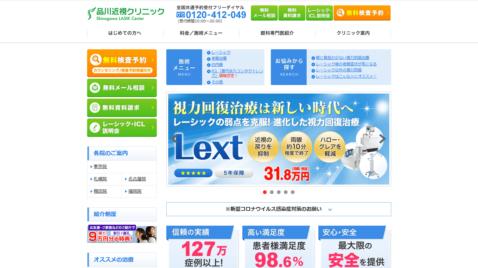
Task: Click the phone number 0120-412-049
Action: tap(216, 15)
